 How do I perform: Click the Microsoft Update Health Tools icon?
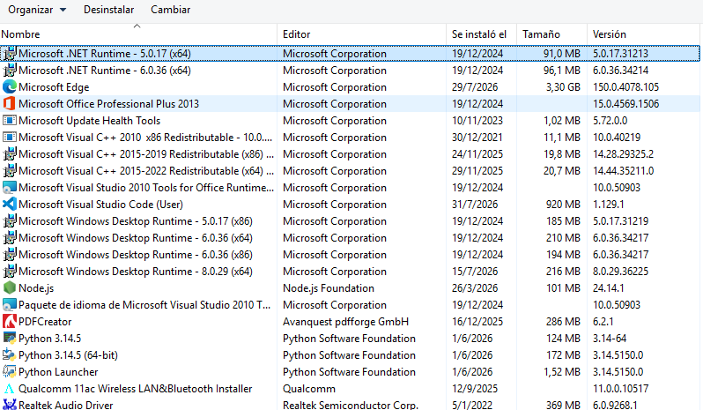click(10, 121)
